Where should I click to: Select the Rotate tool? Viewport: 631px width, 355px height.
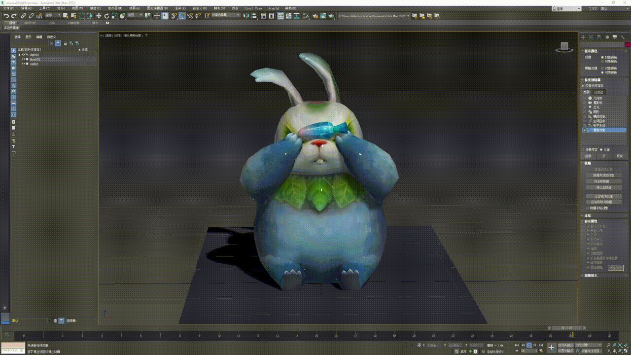[106, 16]
